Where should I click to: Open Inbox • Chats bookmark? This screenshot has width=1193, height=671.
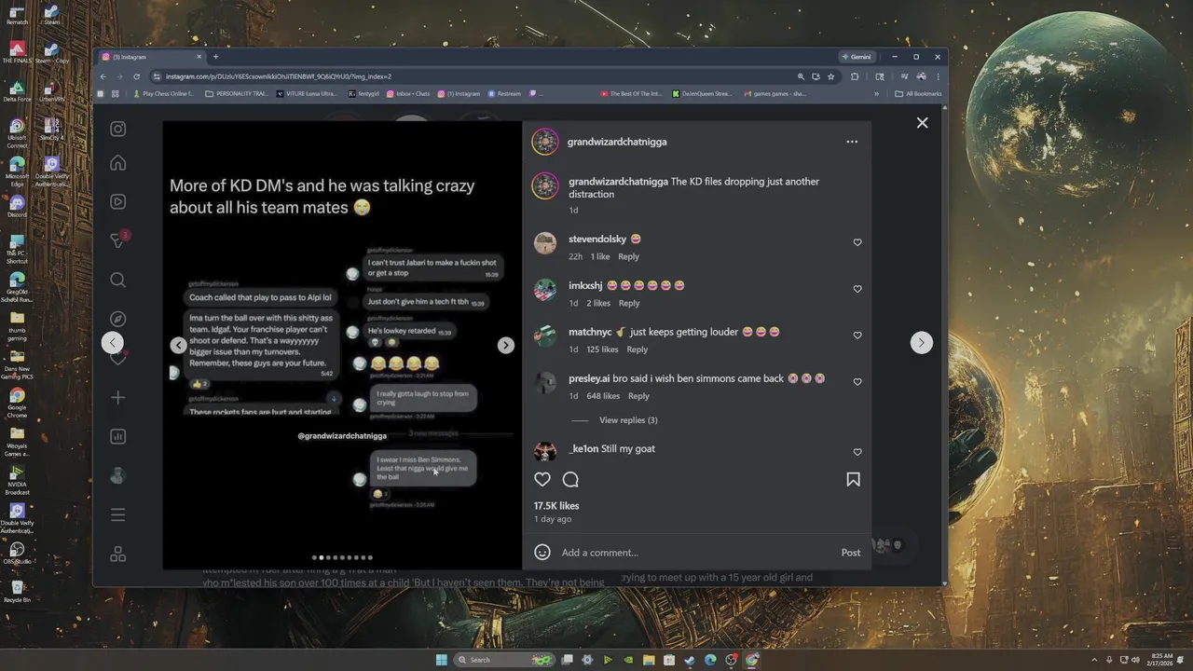pos(408,93)
